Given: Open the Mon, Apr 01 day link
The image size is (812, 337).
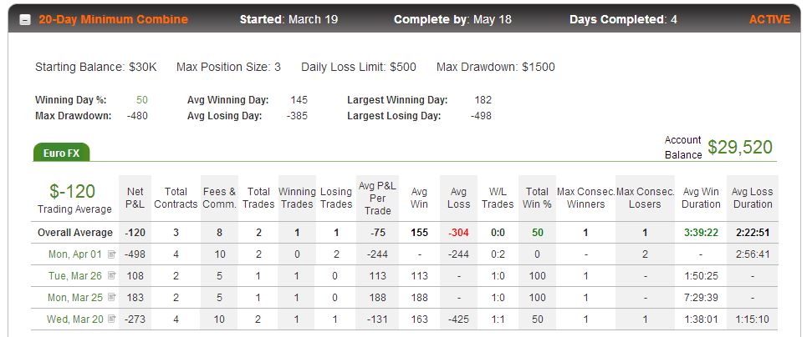Looking at the screenshot, I should pos(75,254).
